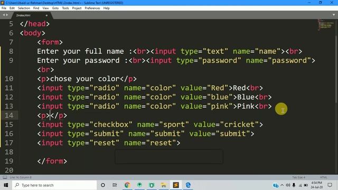Click the battery tray icon

(x=306, y=185)
